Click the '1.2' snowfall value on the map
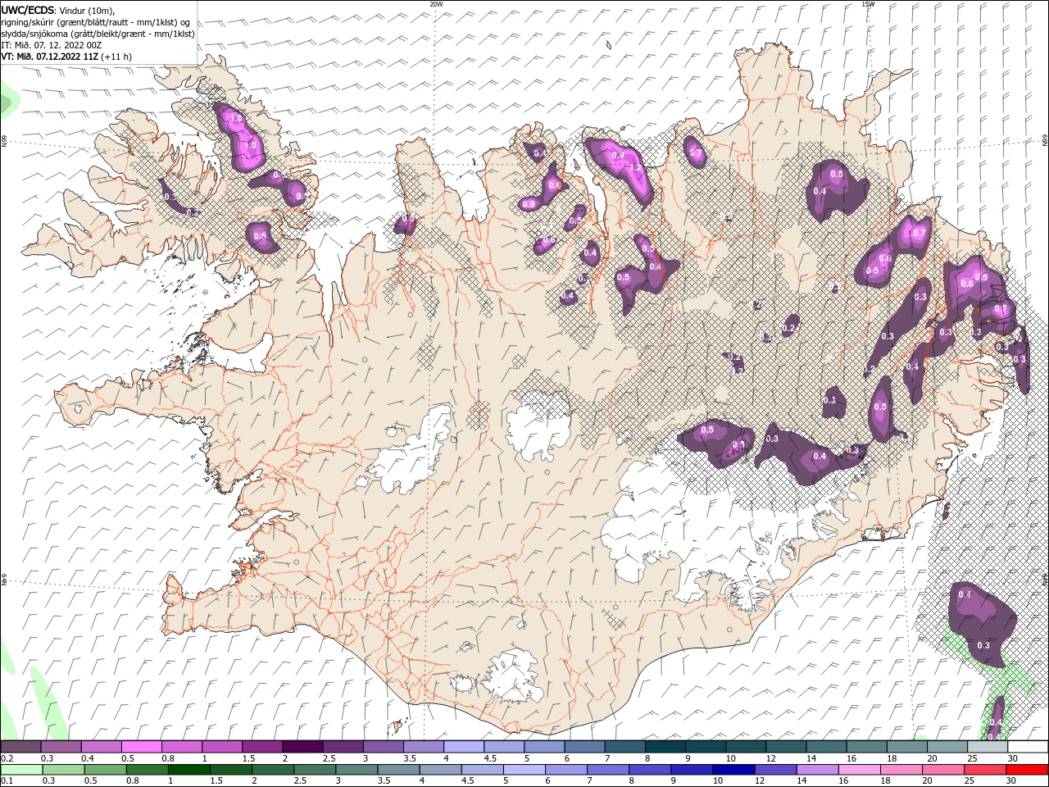The image size is (1049, 787). [x=634, y=167]
